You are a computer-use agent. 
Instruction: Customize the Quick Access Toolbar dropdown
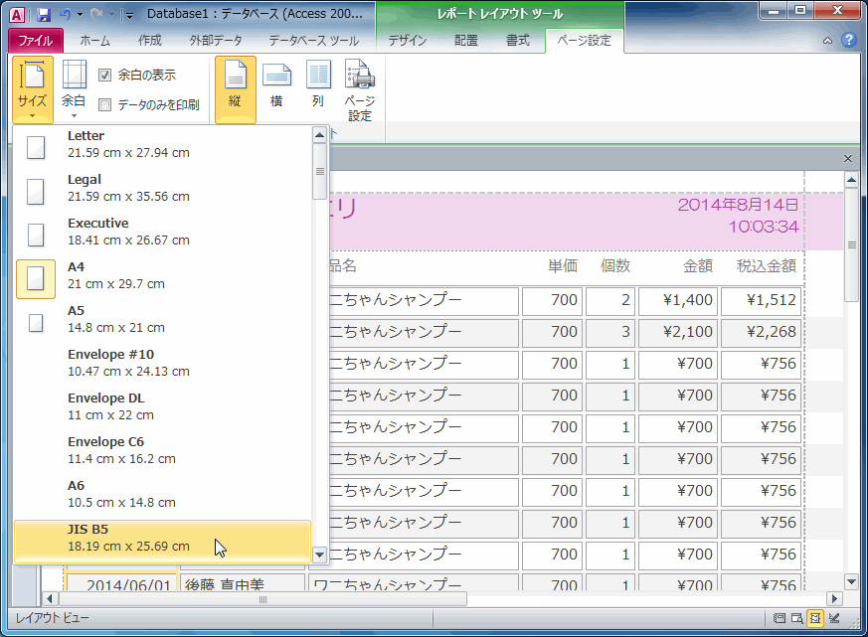pos(129,15)
